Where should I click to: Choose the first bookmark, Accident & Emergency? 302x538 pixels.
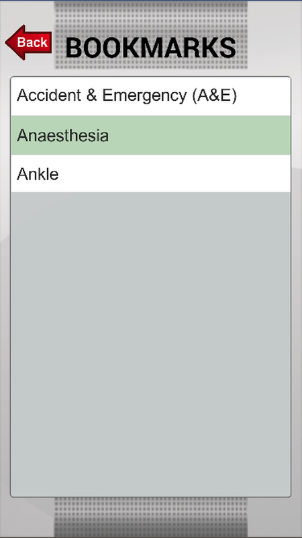click(150, 96)
